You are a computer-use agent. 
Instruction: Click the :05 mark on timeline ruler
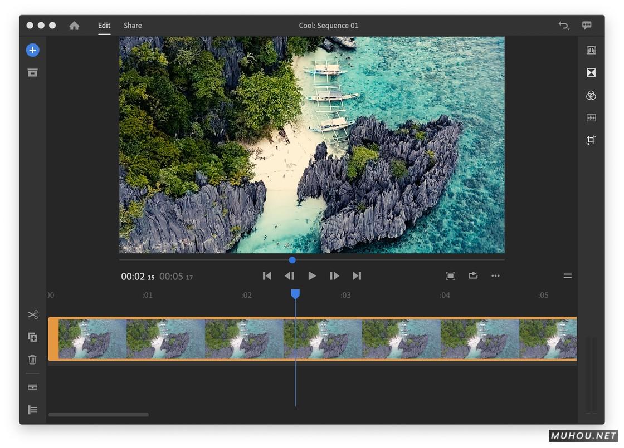(543, 295)
